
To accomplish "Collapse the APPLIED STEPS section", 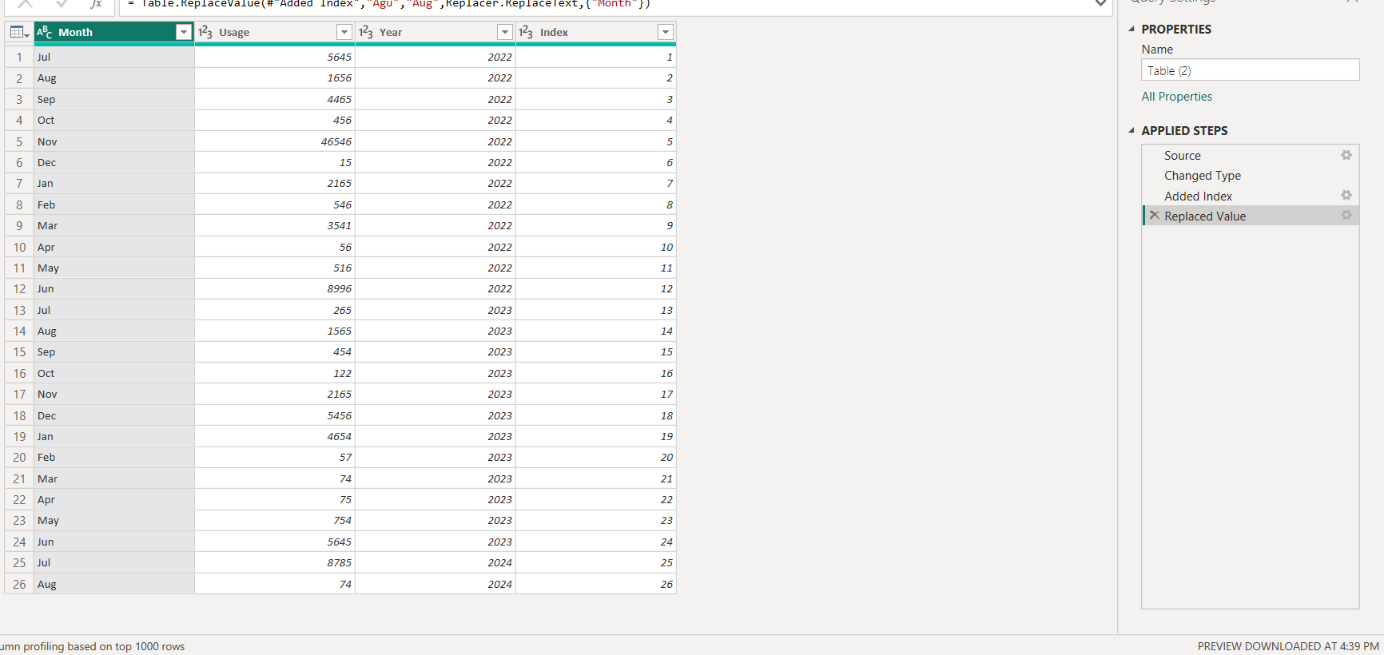I will [1131, 130].
